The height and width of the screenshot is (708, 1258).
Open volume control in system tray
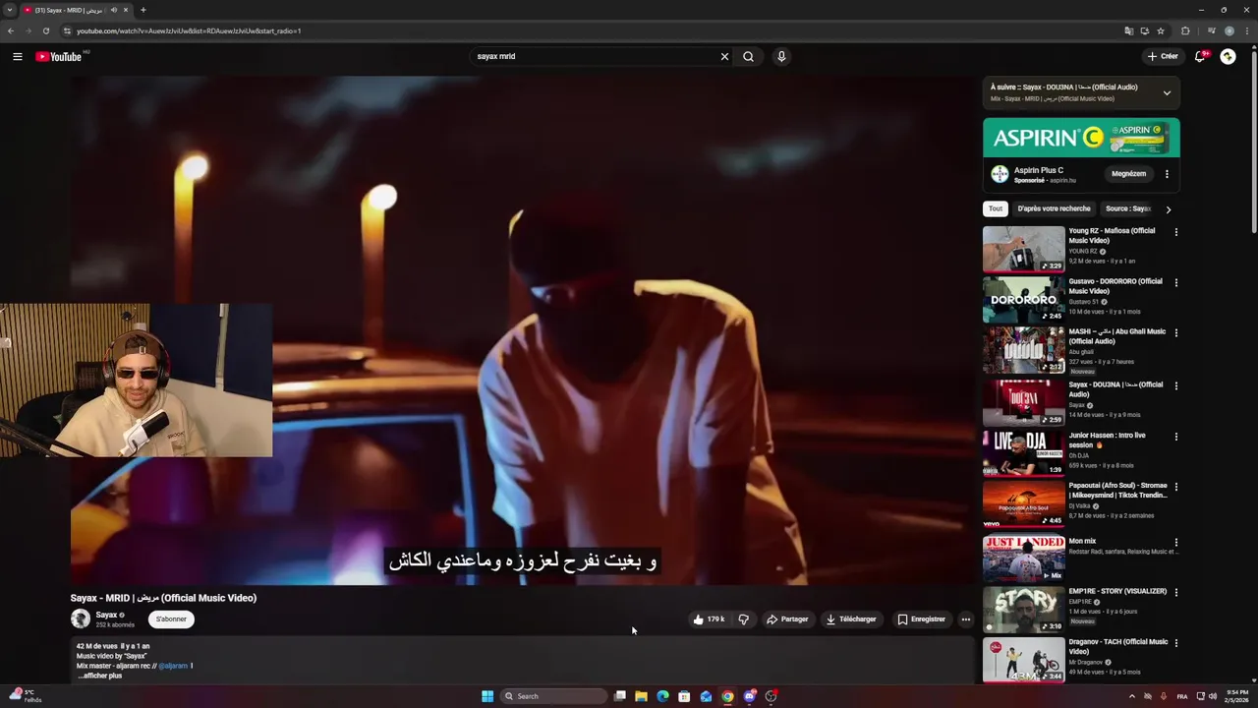tap(1212, 696)
